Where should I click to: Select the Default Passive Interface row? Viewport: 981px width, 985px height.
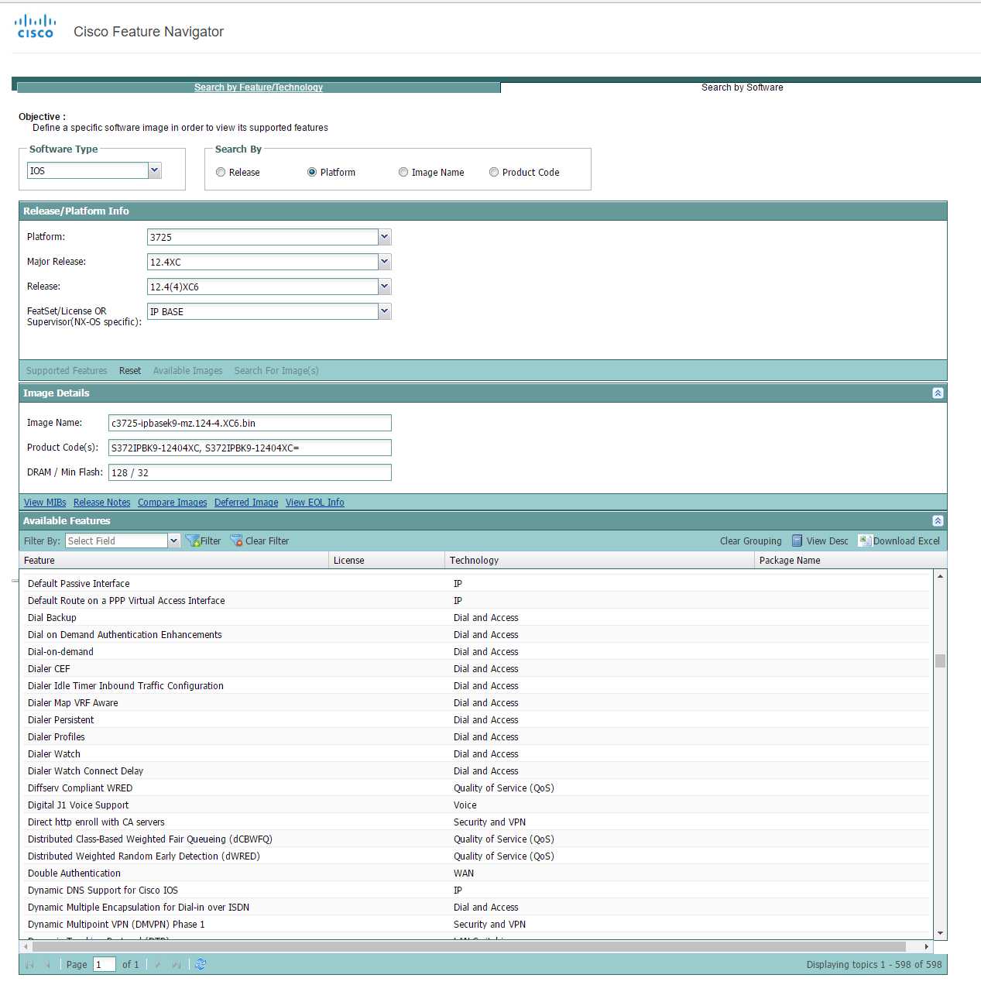click(x=475, y=584)
